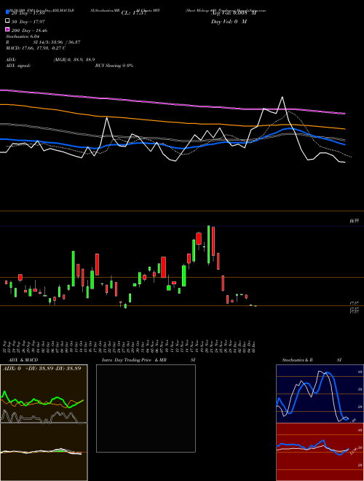Image resolution: width=364 pixels, height=481 pixels.
Task: Open the ADX & MACD mini chart panel
Action: tap(44, 423)
